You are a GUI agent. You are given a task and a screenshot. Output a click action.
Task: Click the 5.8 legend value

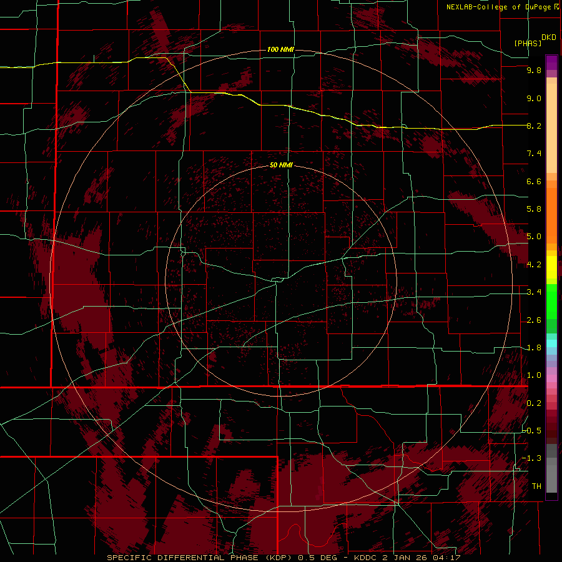[x=534, y=209]
